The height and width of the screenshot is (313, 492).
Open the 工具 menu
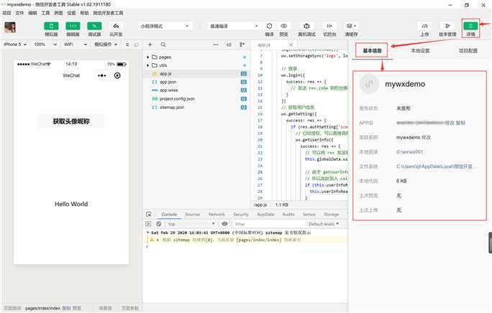[45, 13]
